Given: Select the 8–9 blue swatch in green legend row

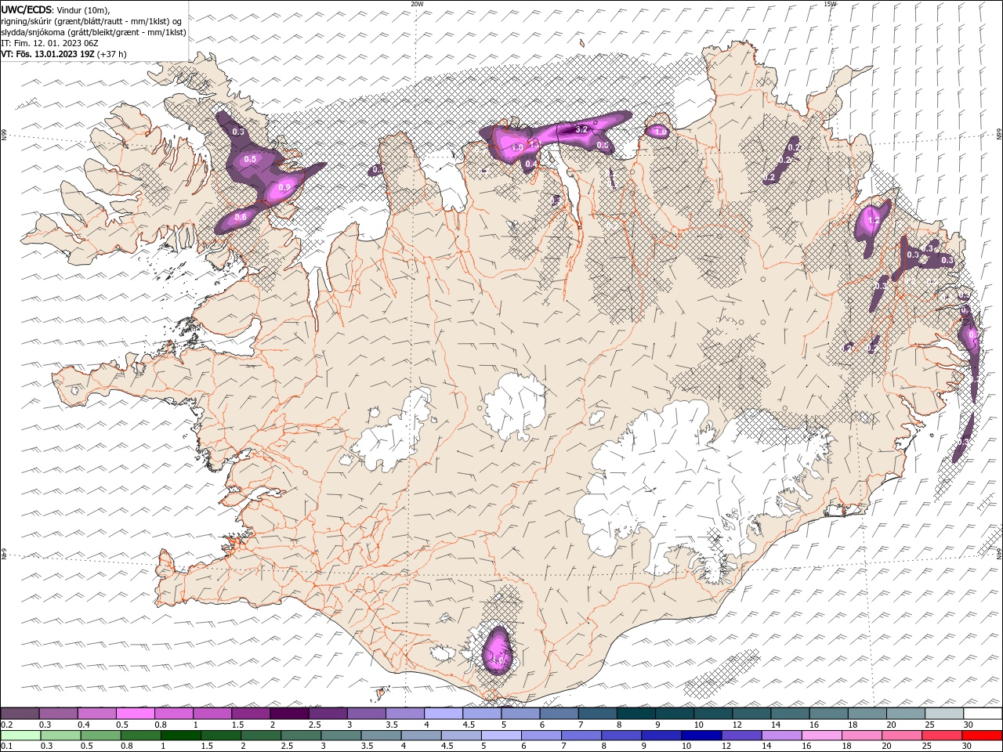Looking at the screenshot, I should coord(621,735).
